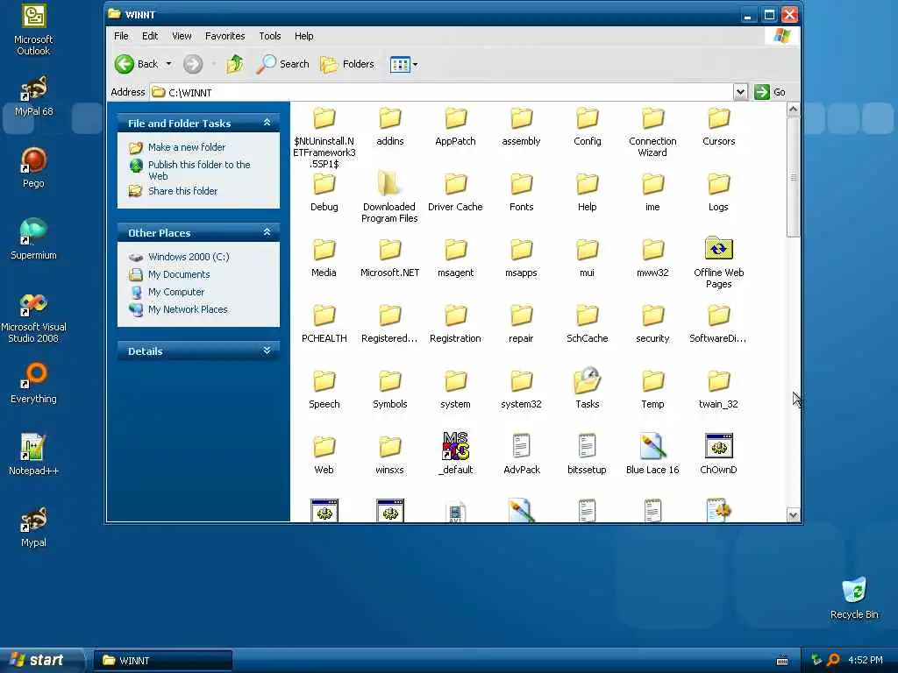Open the Back button history dropdown arrow

tap(169, 63)
